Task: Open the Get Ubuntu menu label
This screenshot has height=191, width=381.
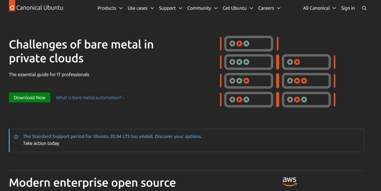Action: click(234, 8)
